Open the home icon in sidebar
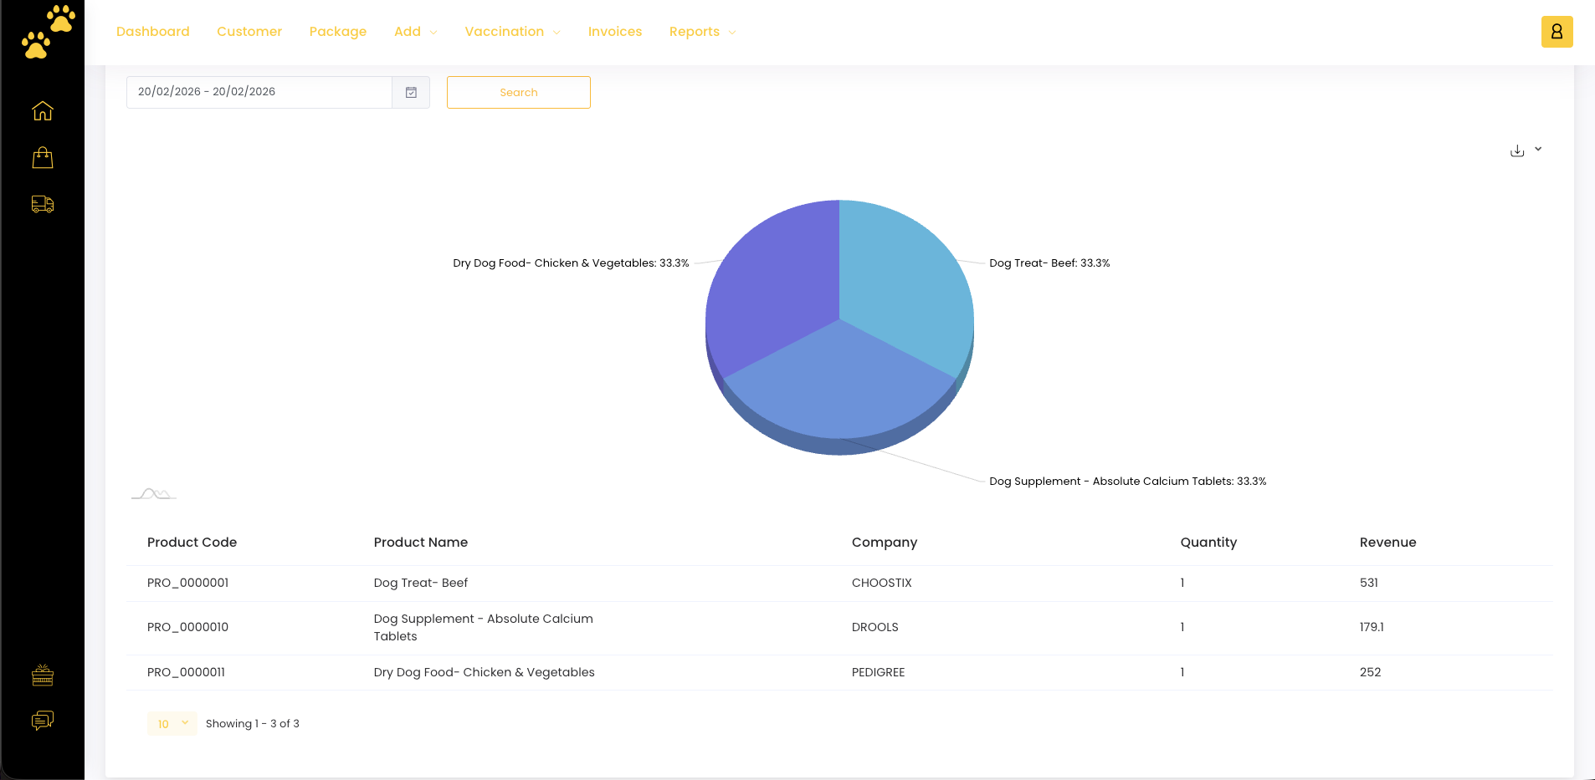 click(x=43, y=111)
